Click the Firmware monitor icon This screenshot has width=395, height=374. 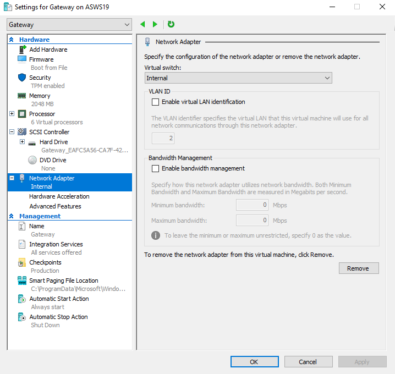[22, 59]
